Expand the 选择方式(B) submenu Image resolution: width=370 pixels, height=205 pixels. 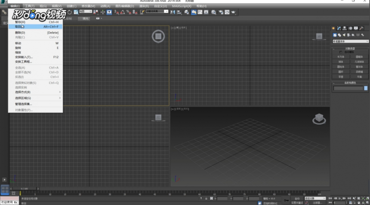pos(36,92)
